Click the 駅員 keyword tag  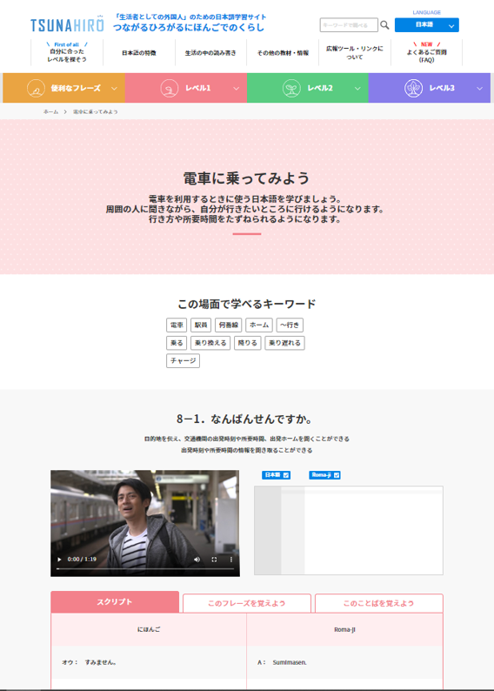point(201,325)
